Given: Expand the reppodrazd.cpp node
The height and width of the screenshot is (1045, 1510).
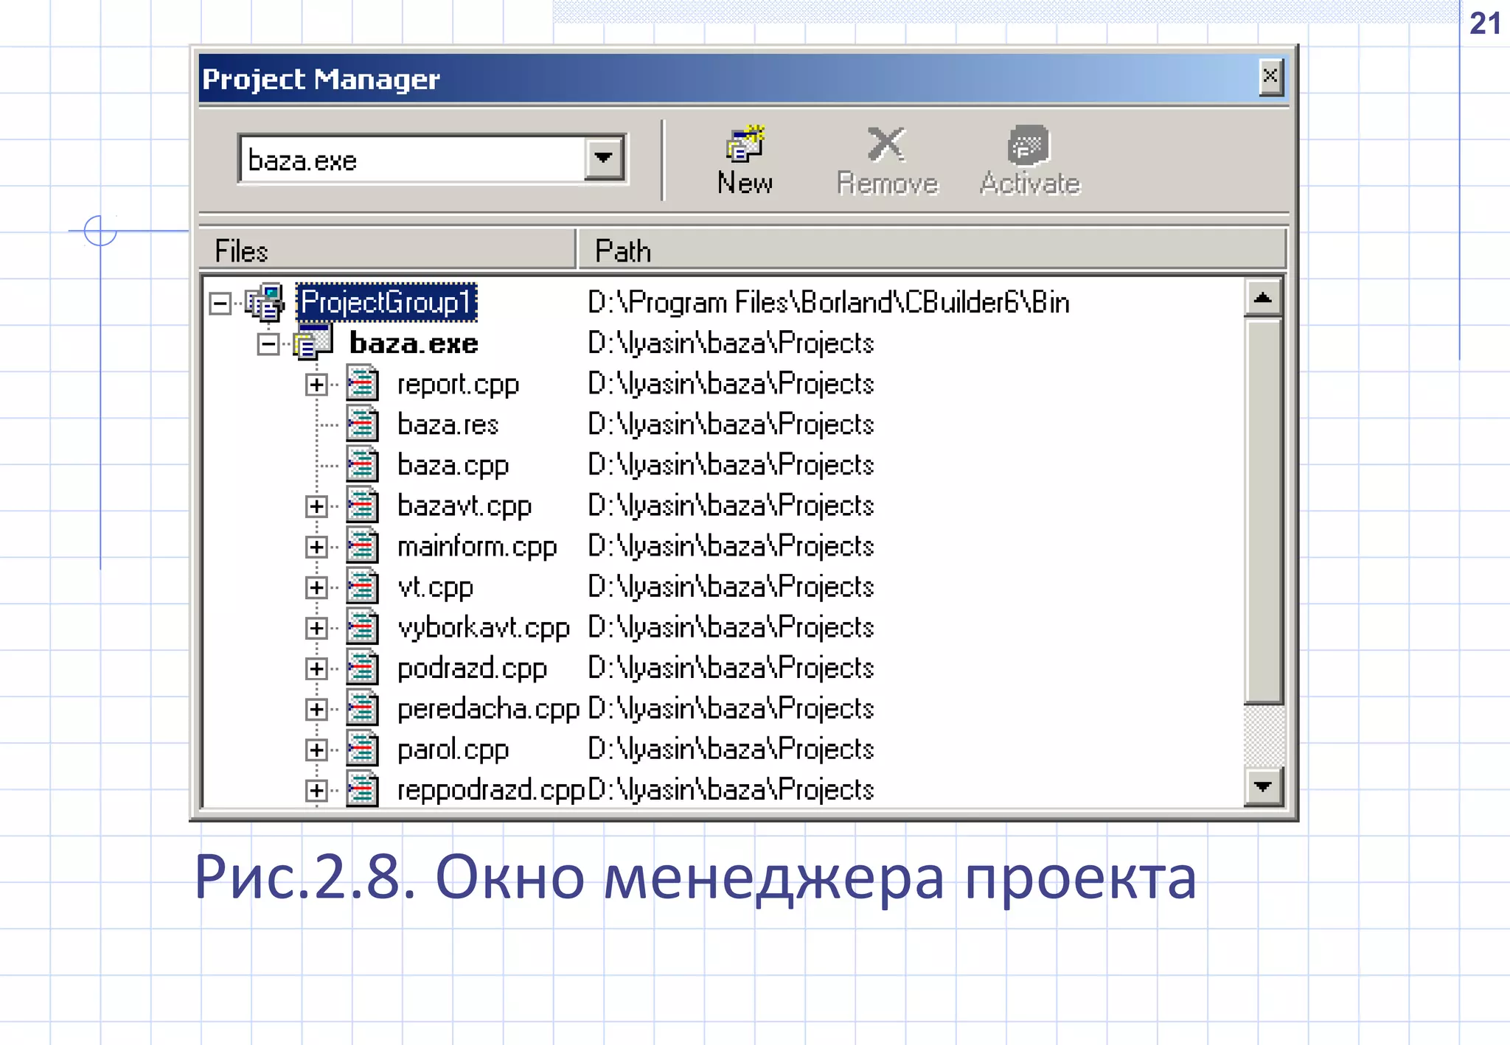Looking at the screenshot, I should (x=316, y=790).
